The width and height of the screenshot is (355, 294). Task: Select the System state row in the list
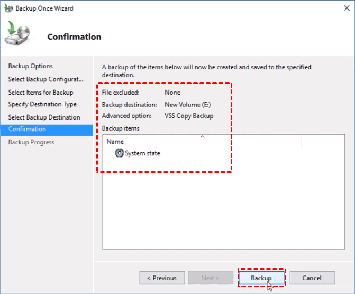142,153
